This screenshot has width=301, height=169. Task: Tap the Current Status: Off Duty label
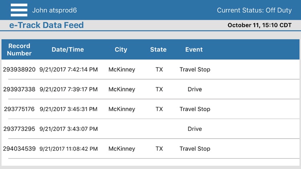pos(254,10)
